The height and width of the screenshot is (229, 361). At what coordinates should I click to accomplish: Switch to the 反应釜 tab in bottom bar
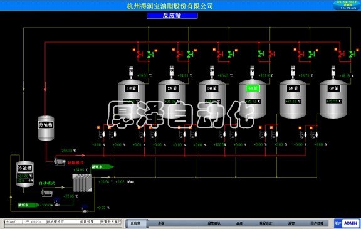(x=135, y=223)
